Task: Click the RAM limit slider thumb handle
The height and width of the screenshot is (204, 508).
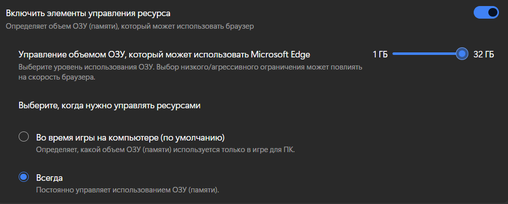Action: click(x=462, y=54)
